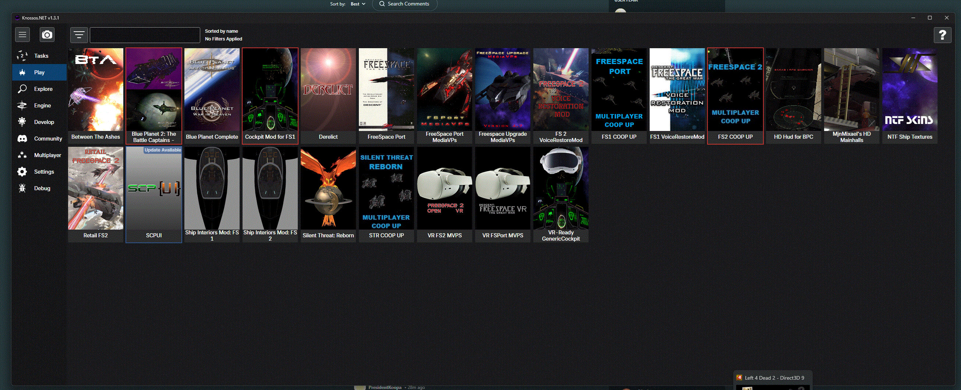The height and width of the screenshot is (390, 961).
Task: Switch to the Engine tab label
Action: (43, 106)
